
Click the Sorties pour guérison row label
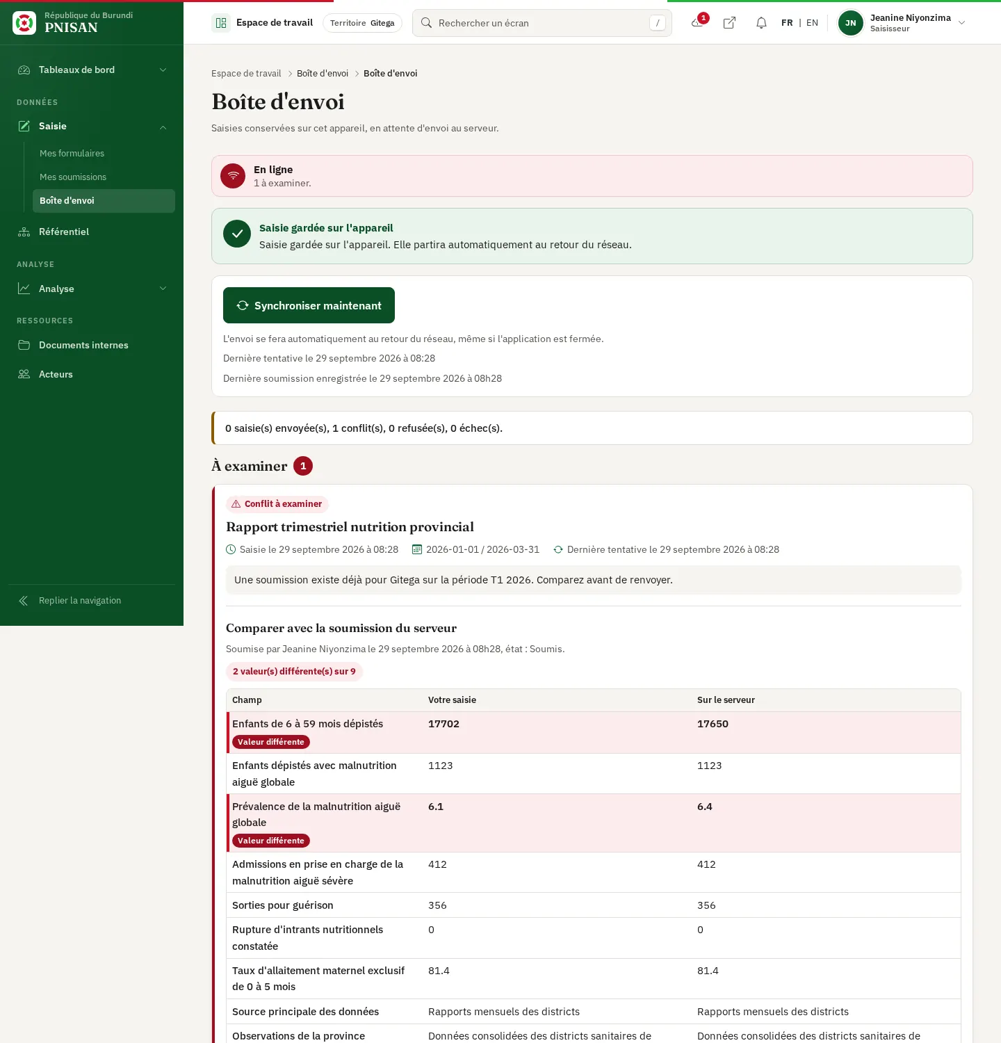[x=283, y=905]
